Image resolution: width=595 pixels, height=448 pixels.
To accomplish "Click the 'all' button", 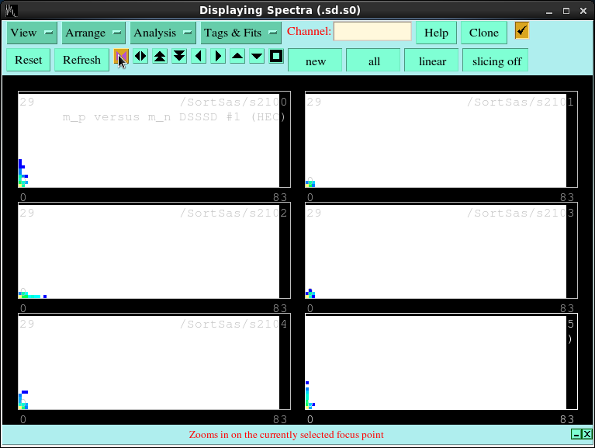I will (374, 61).
